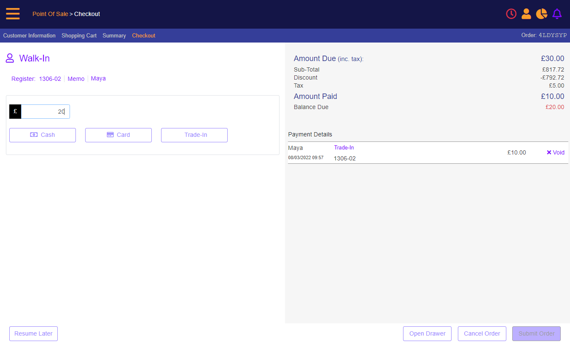Click the Trade-In label in payment row
Viewport: 570px width, 344px height.
click(344, 147)
